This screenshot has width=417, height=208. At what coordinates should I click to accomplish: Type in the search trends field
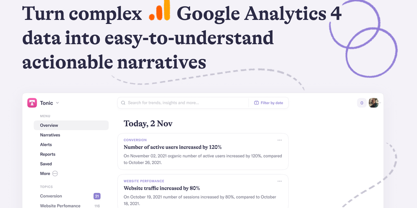pos(183,103)
